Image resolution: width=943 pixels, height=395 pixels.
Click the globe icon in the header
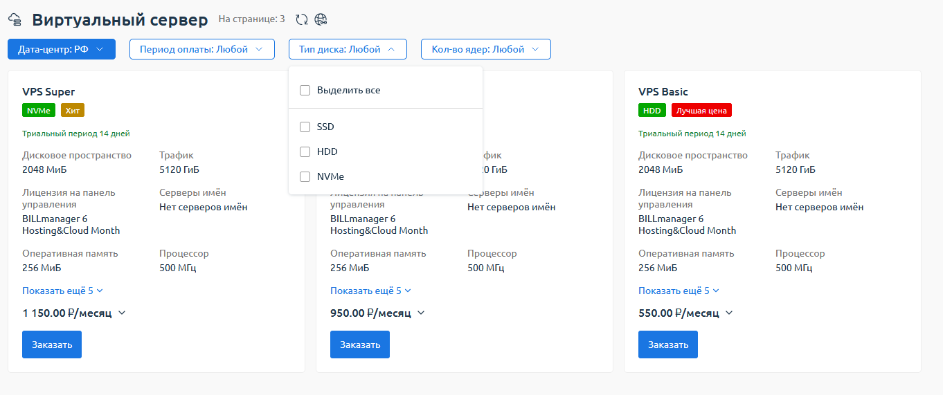tap(321, 20)
